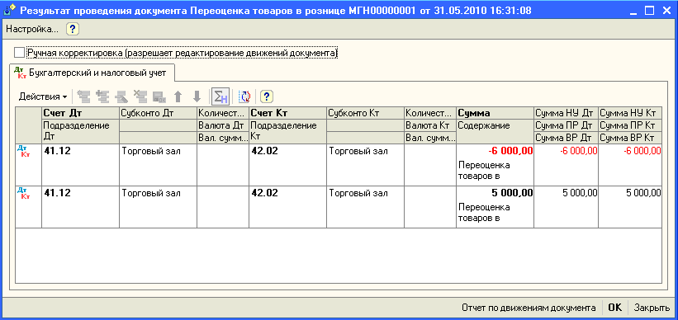The image size is (678, 320).
Task: Close the window with the X button
Action: [x=666, y=10]
